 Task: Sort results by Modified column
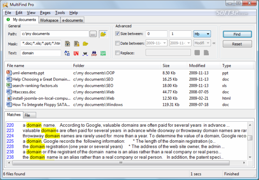(203, 66)
